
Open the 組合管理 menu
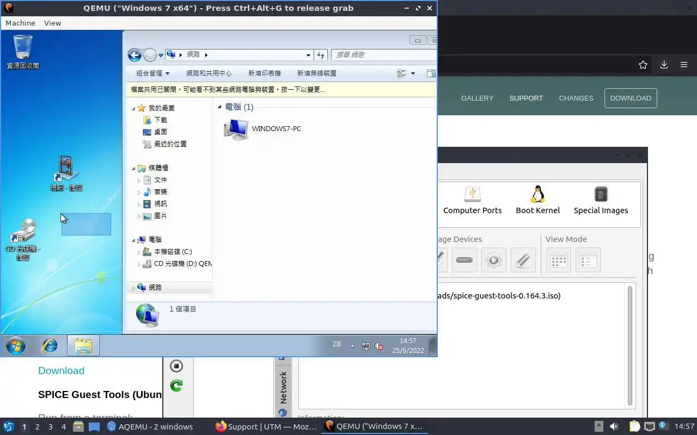coord(153,73)
